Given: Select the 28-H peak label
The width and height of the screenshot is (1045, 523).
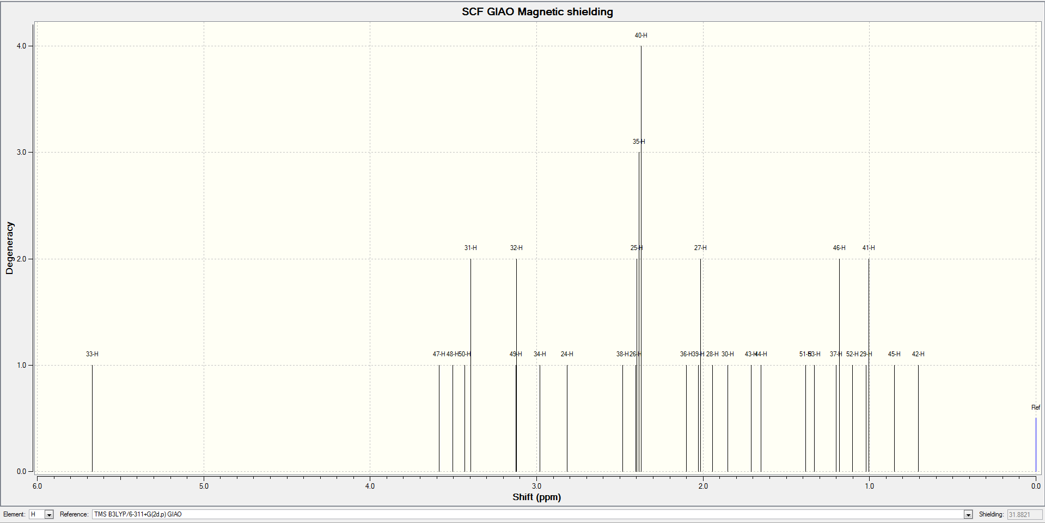Looking at the screenshot, I should coord(712,354).
